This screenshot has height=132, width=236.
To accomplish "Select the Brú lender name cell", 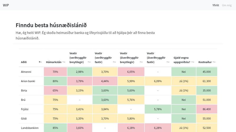I will point(24,100).
